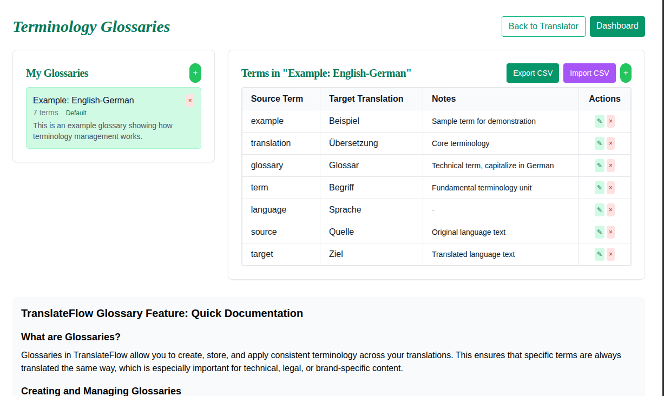664x396 pixels.
Task: Delete the 'language' term row
Action: [610, 210]
